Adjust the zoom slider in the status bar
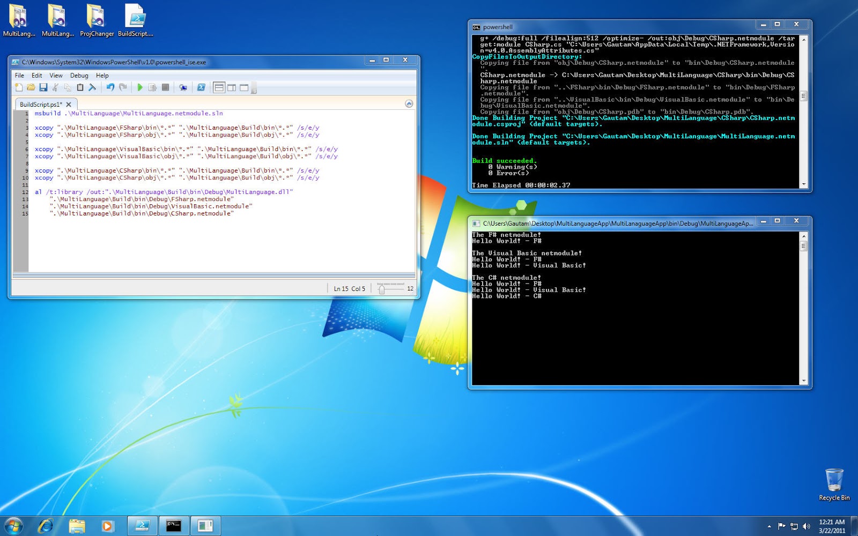This screenshot has height=536, width=858. [x=382, y=288]
